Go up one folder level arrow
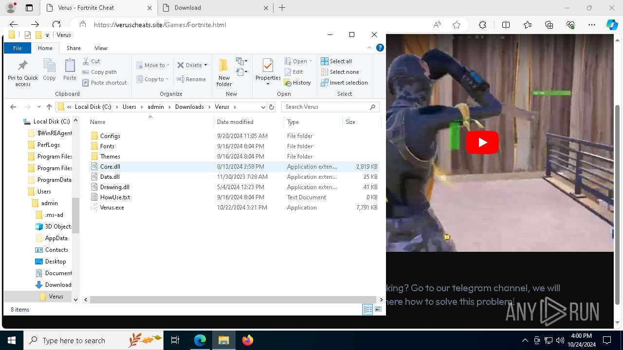The width and height of the screenshot is (623, 350). click(x=49, y=107)
